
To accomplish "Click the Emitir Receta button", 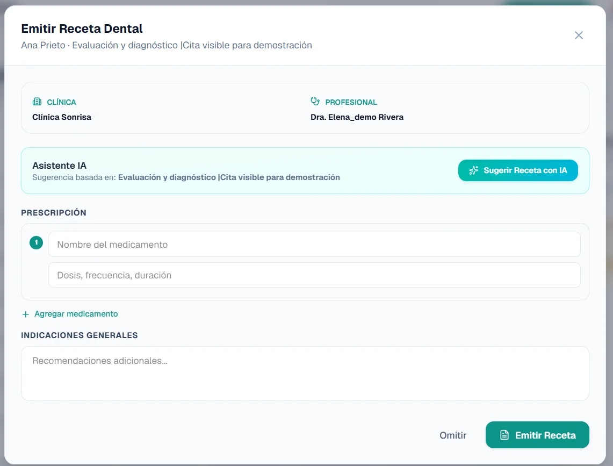I will click(537, 435).
